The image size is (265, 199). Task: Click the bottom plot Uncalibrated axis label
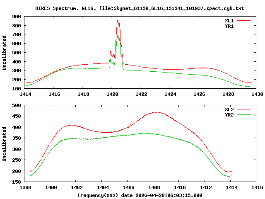click(4, 144)
